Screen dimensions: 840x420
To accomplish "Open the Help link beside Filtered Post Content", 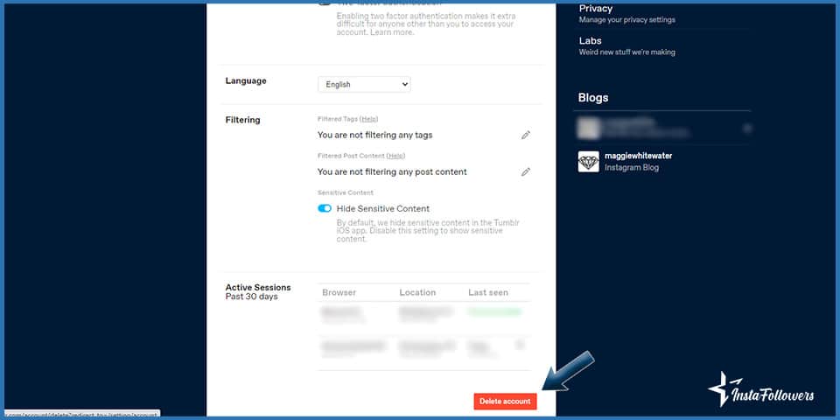I will 395,156.
